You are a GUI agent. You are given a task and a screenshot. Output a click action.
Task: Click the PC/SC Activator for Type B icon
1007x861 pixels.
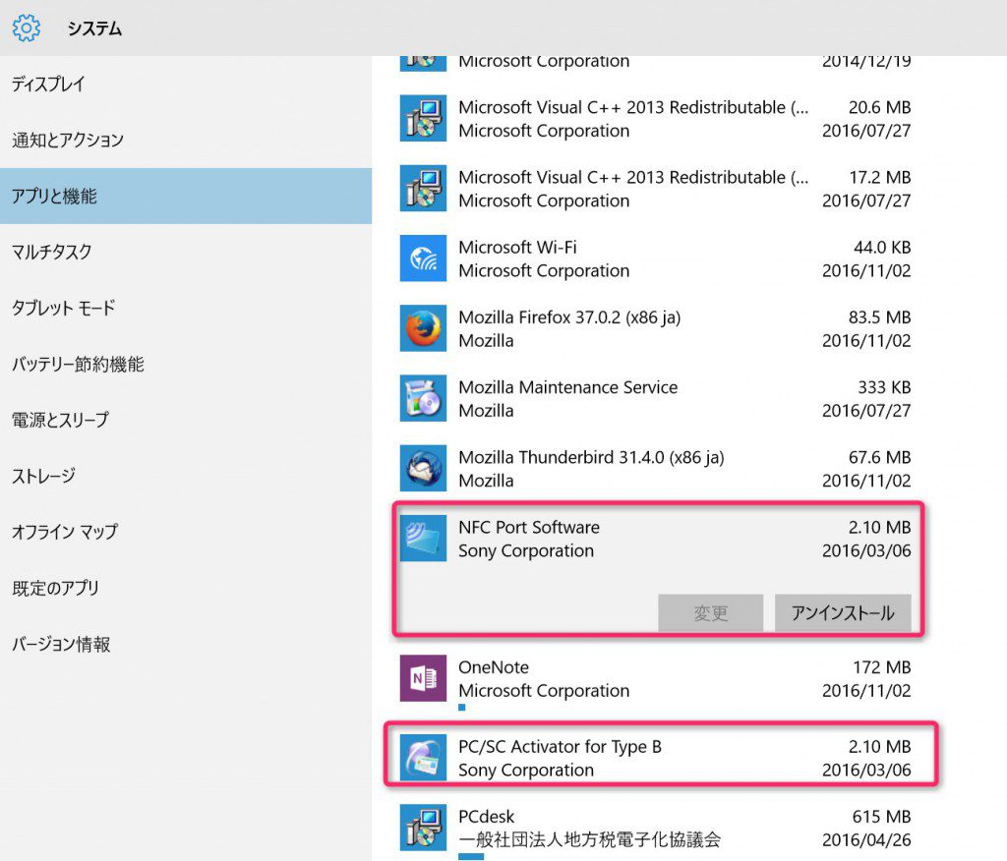423,758
